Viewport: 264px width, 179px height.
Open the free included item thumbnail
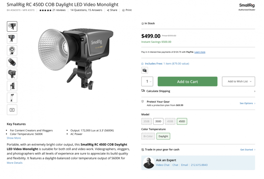tap(144, 70)
